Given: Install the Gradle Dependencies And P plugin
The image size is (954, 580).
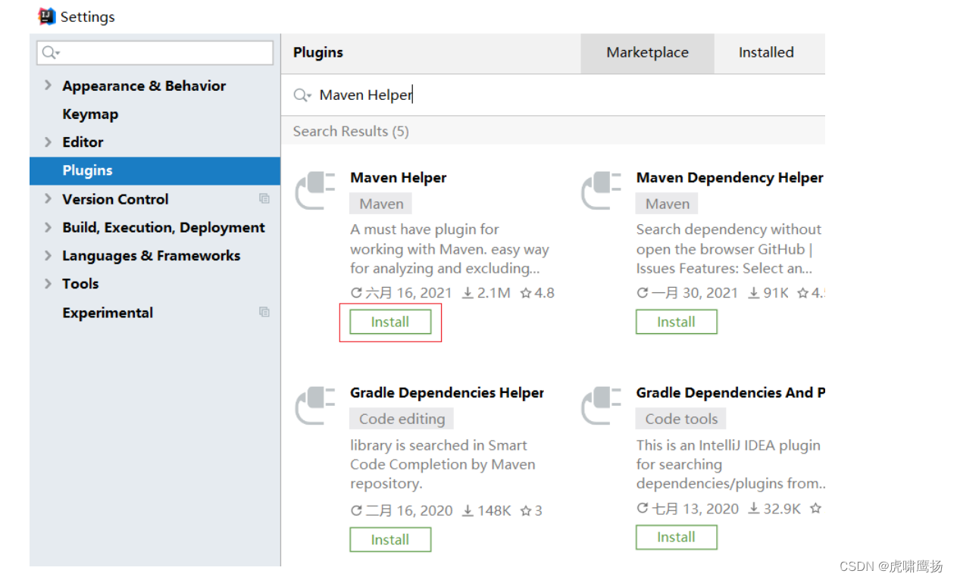Looking at the screenshot, I should (x=676, y=537).
